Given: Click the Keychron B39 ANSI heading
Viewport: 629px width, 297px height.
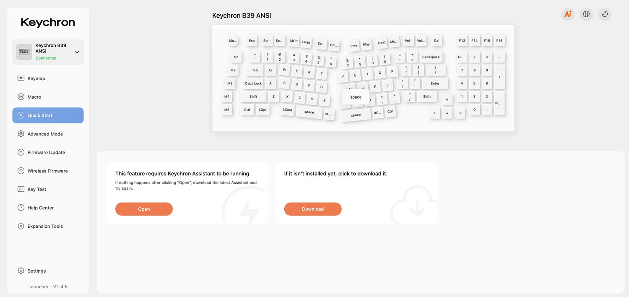Looking at the screenshot, I should point(242,16).
